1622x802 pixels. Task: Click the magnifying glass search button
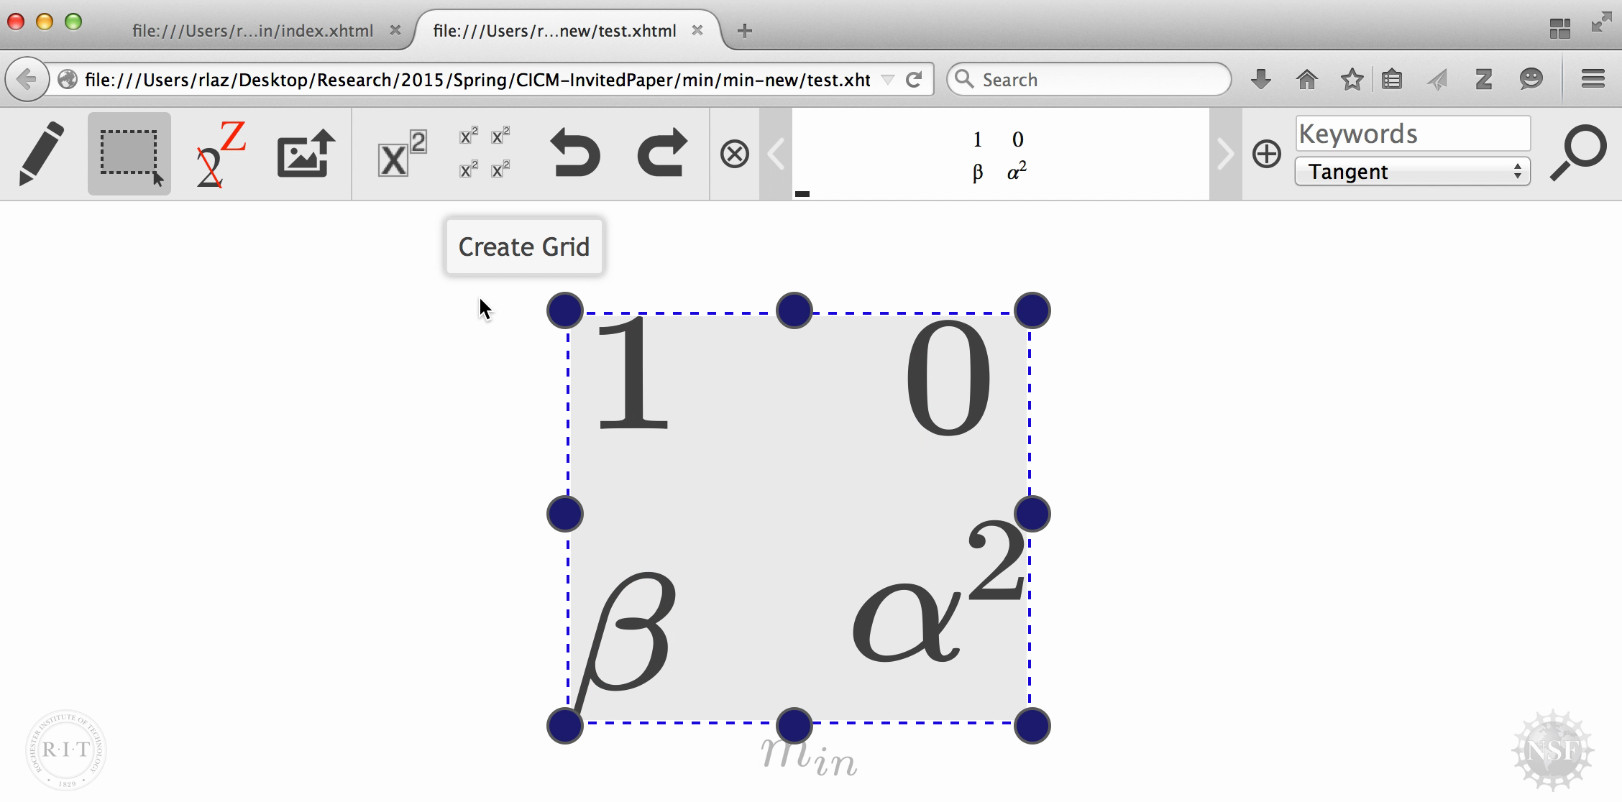point(1577,152)
